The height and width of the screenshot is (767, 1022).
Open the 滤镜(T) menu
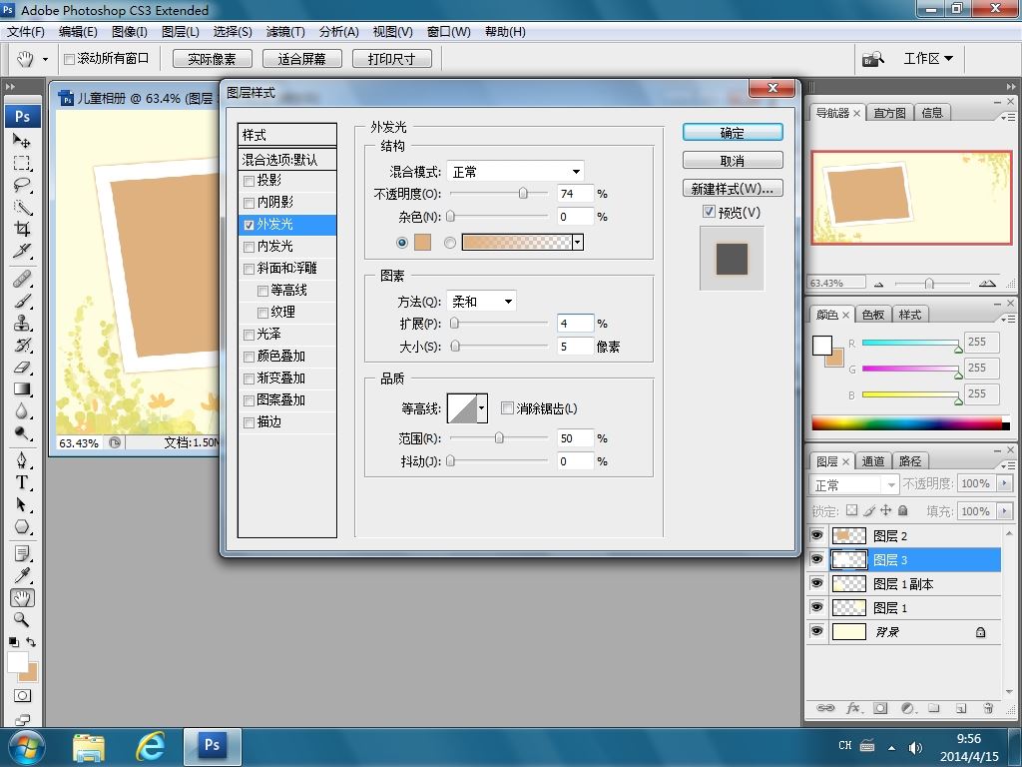(x=285, y=31)
